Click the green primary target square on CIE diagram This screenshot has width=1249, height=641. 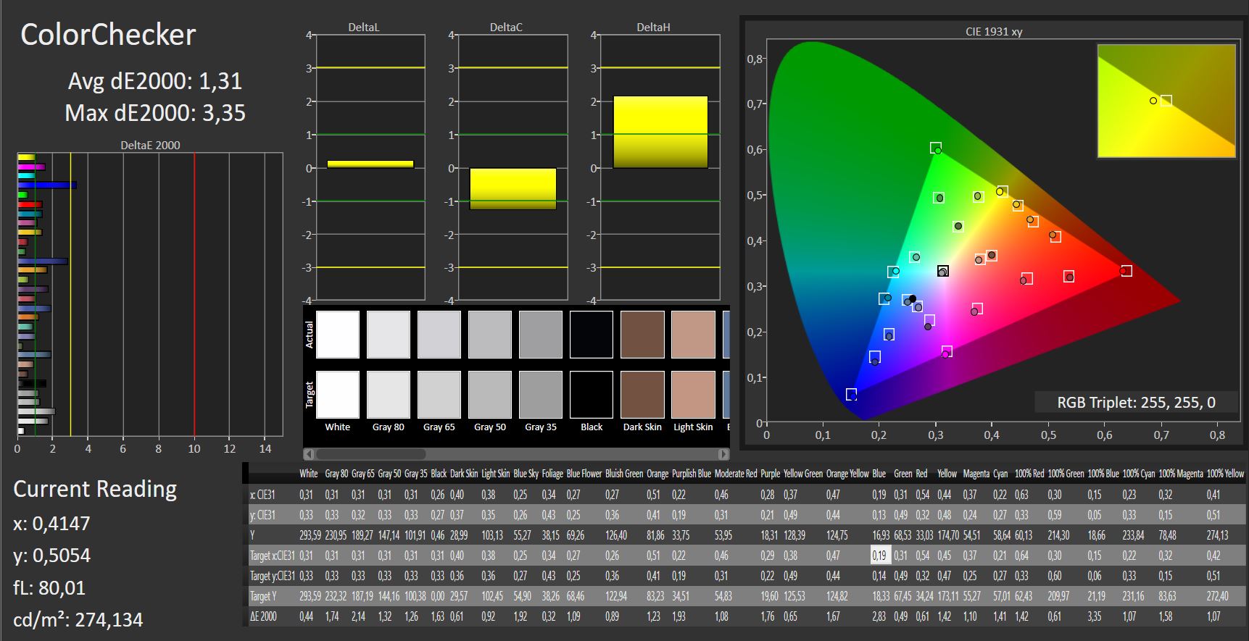click(x=936, y=148)
